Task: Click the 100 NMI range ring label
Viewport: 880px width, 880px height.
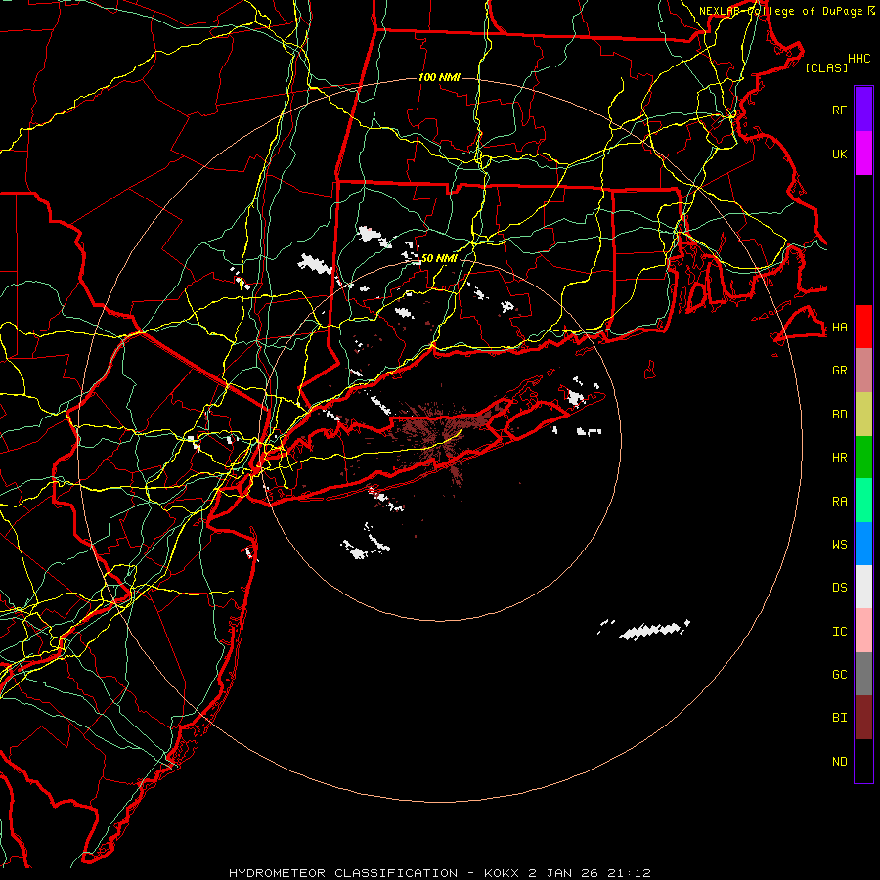Action: [439, 77]
